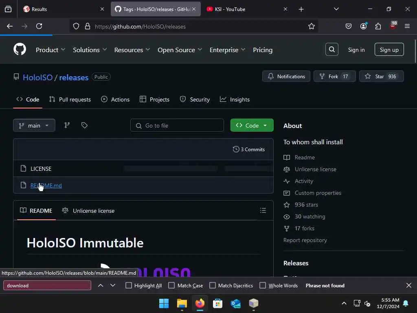Find next match with down arrow
417x313 pixels.
pyautogui.click(x=113, y=286)
